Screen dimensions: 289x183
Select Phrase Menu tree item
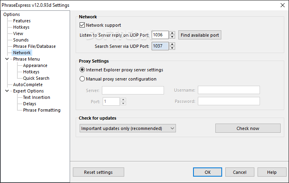[26, 59]
